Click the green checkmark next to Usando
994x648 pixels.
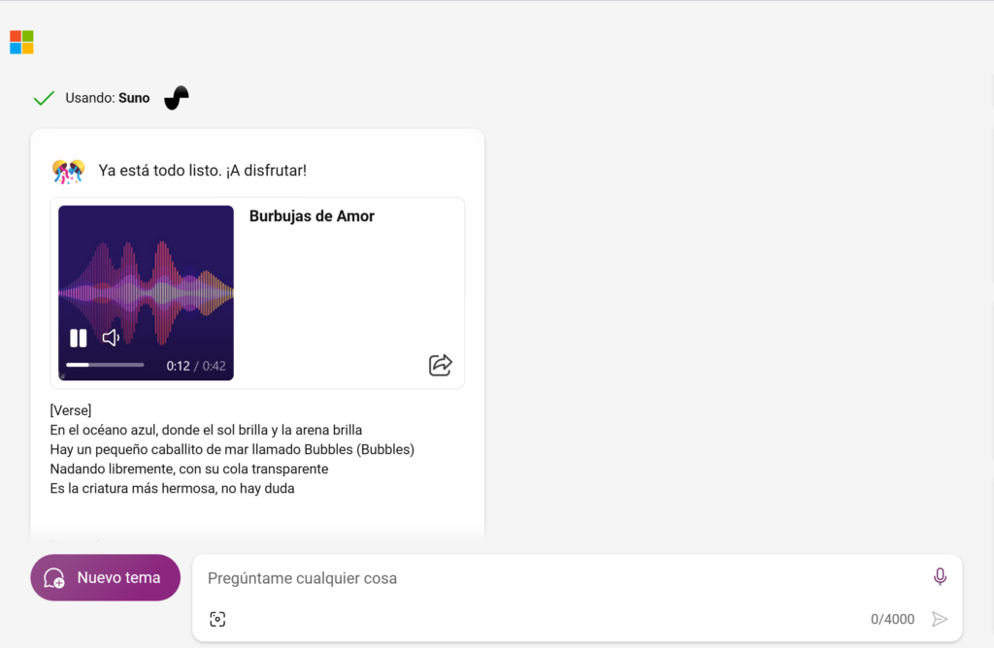point(44,98)
